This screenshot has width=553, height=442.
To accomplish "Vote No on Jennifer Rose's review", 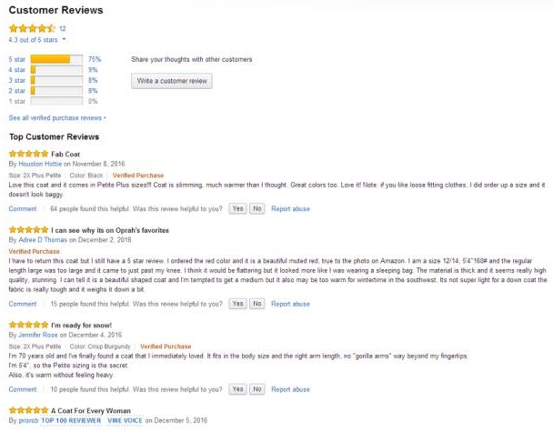I will [x=257, y=389].
